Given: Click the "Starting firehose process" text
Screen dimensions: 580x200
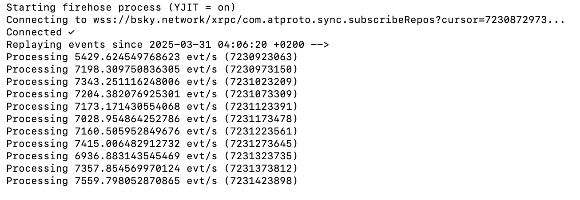Looking at the screenshot, I should pos(84,8).
